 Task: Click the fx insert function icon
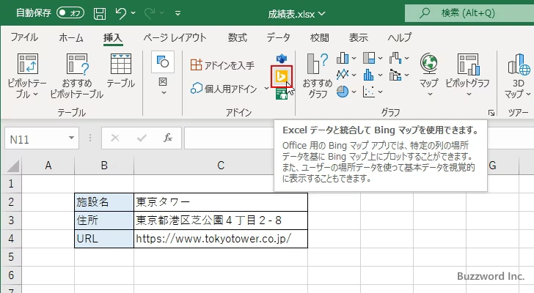(x=167, y=138)
